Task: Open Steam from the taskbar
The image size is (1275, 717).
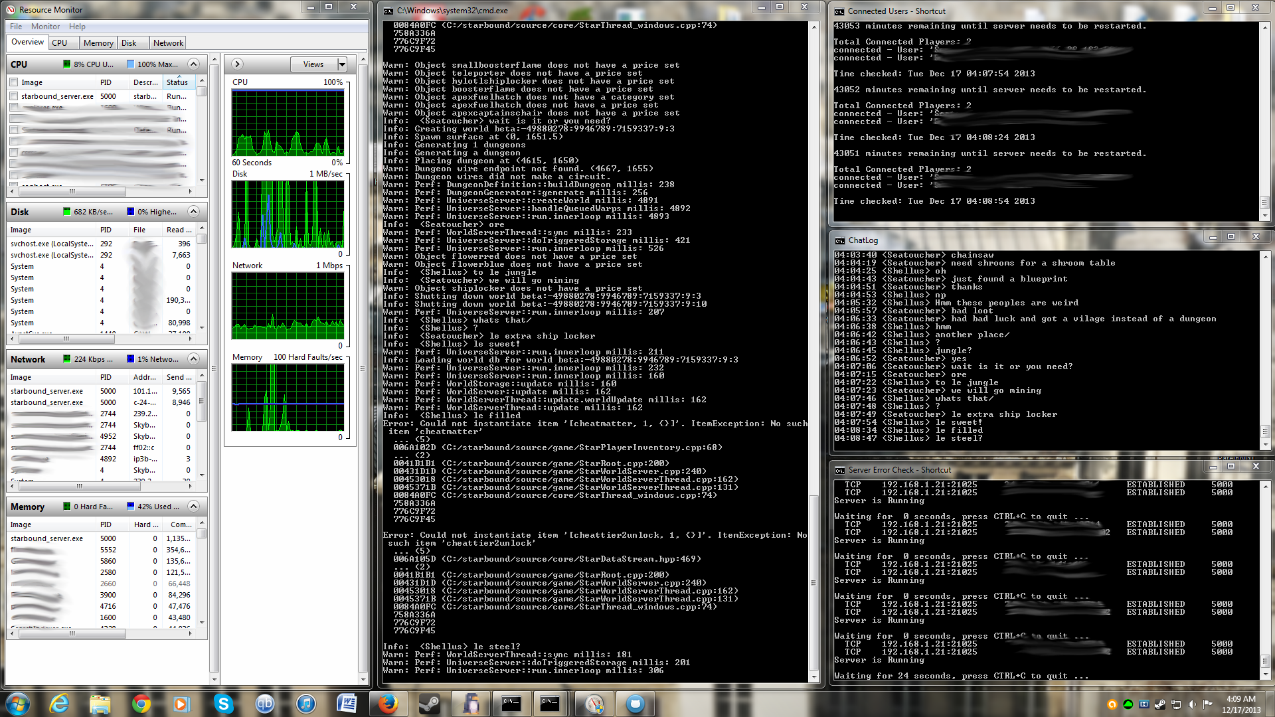Action: 429,704
